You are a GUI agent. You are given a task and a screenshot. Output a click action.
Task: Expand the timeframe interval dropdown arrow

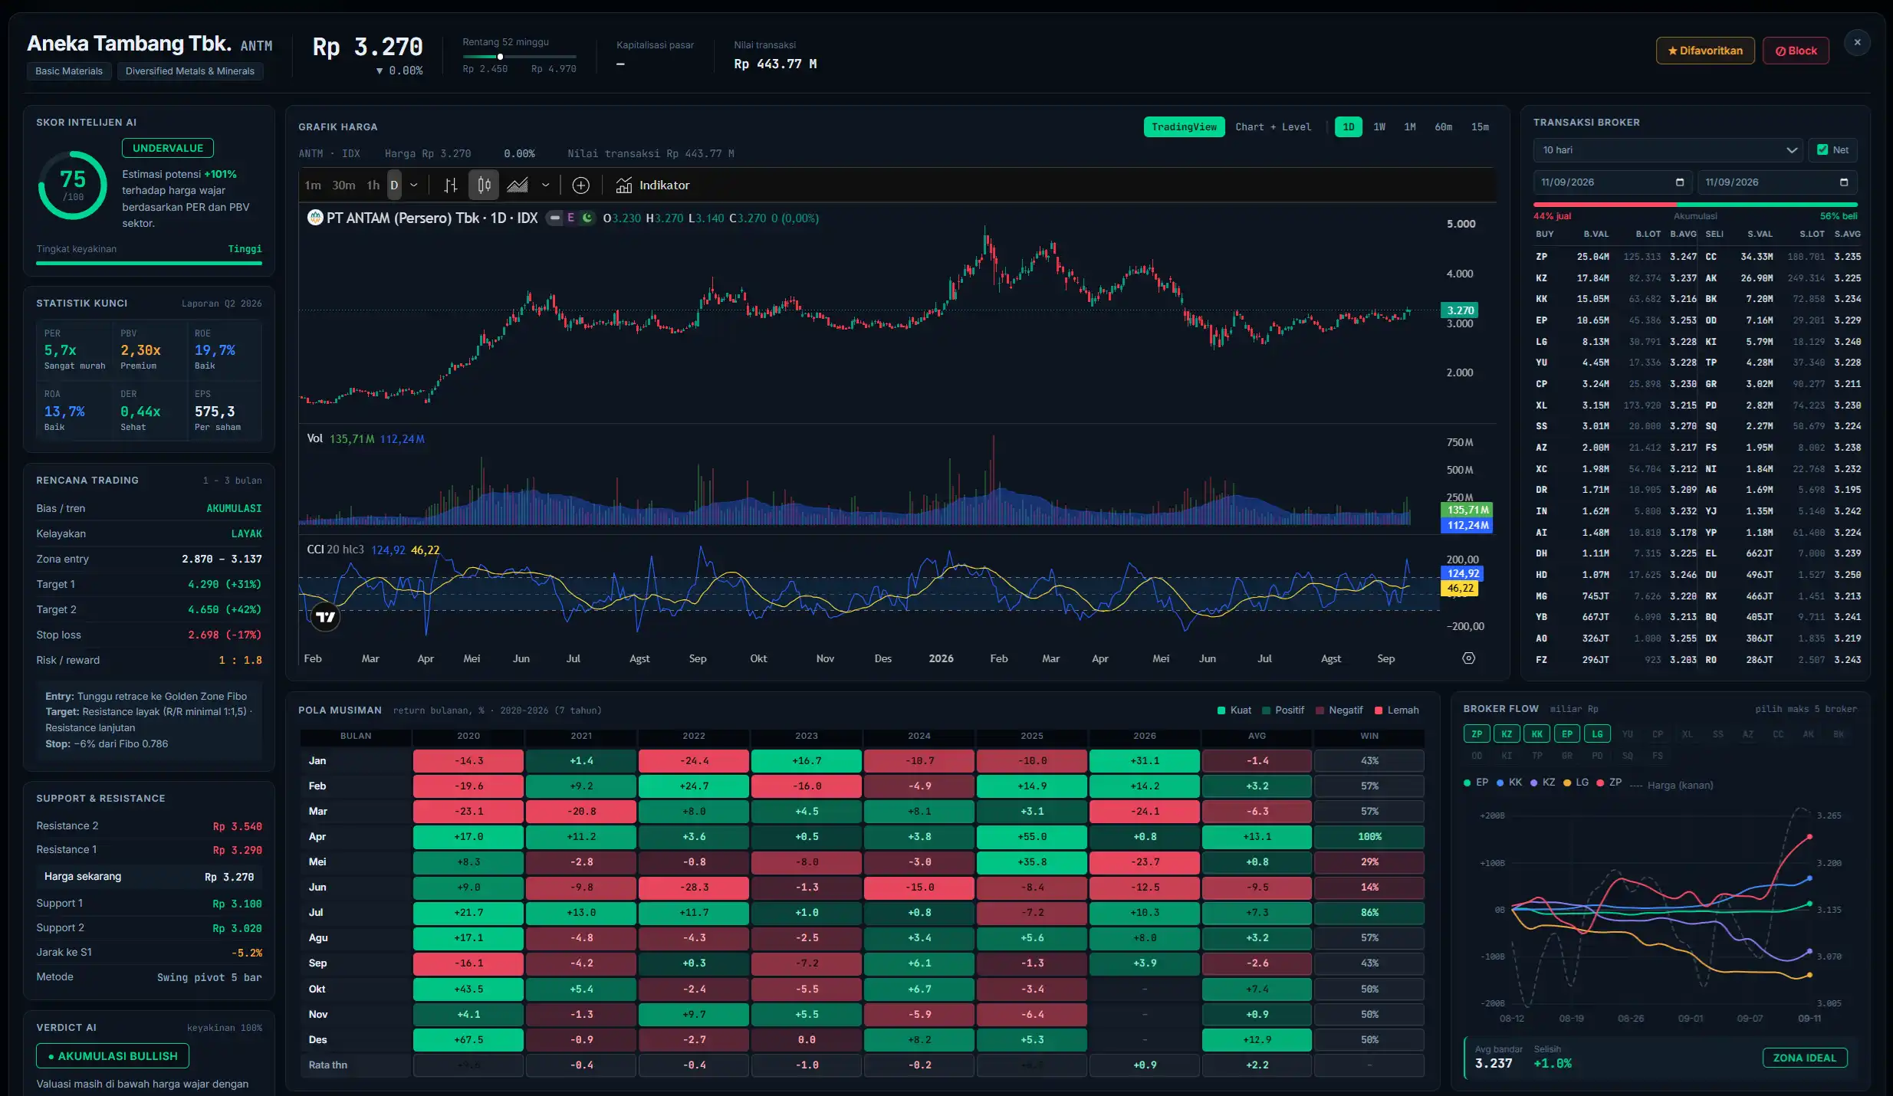[x=414, y=185]
